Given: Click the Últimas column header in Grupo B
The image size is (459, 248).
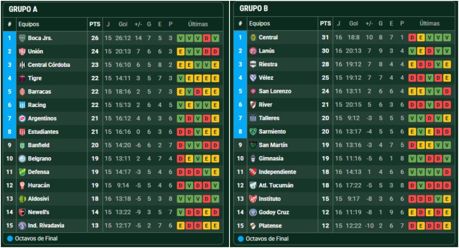Looking at the screenshot, I should (429, 24).
